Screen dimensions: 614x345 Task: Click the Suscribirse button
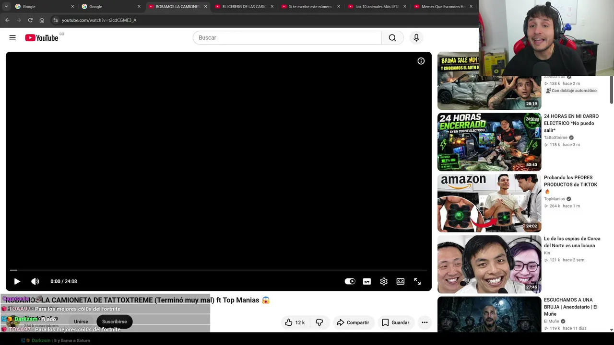(x=114, y=322)
